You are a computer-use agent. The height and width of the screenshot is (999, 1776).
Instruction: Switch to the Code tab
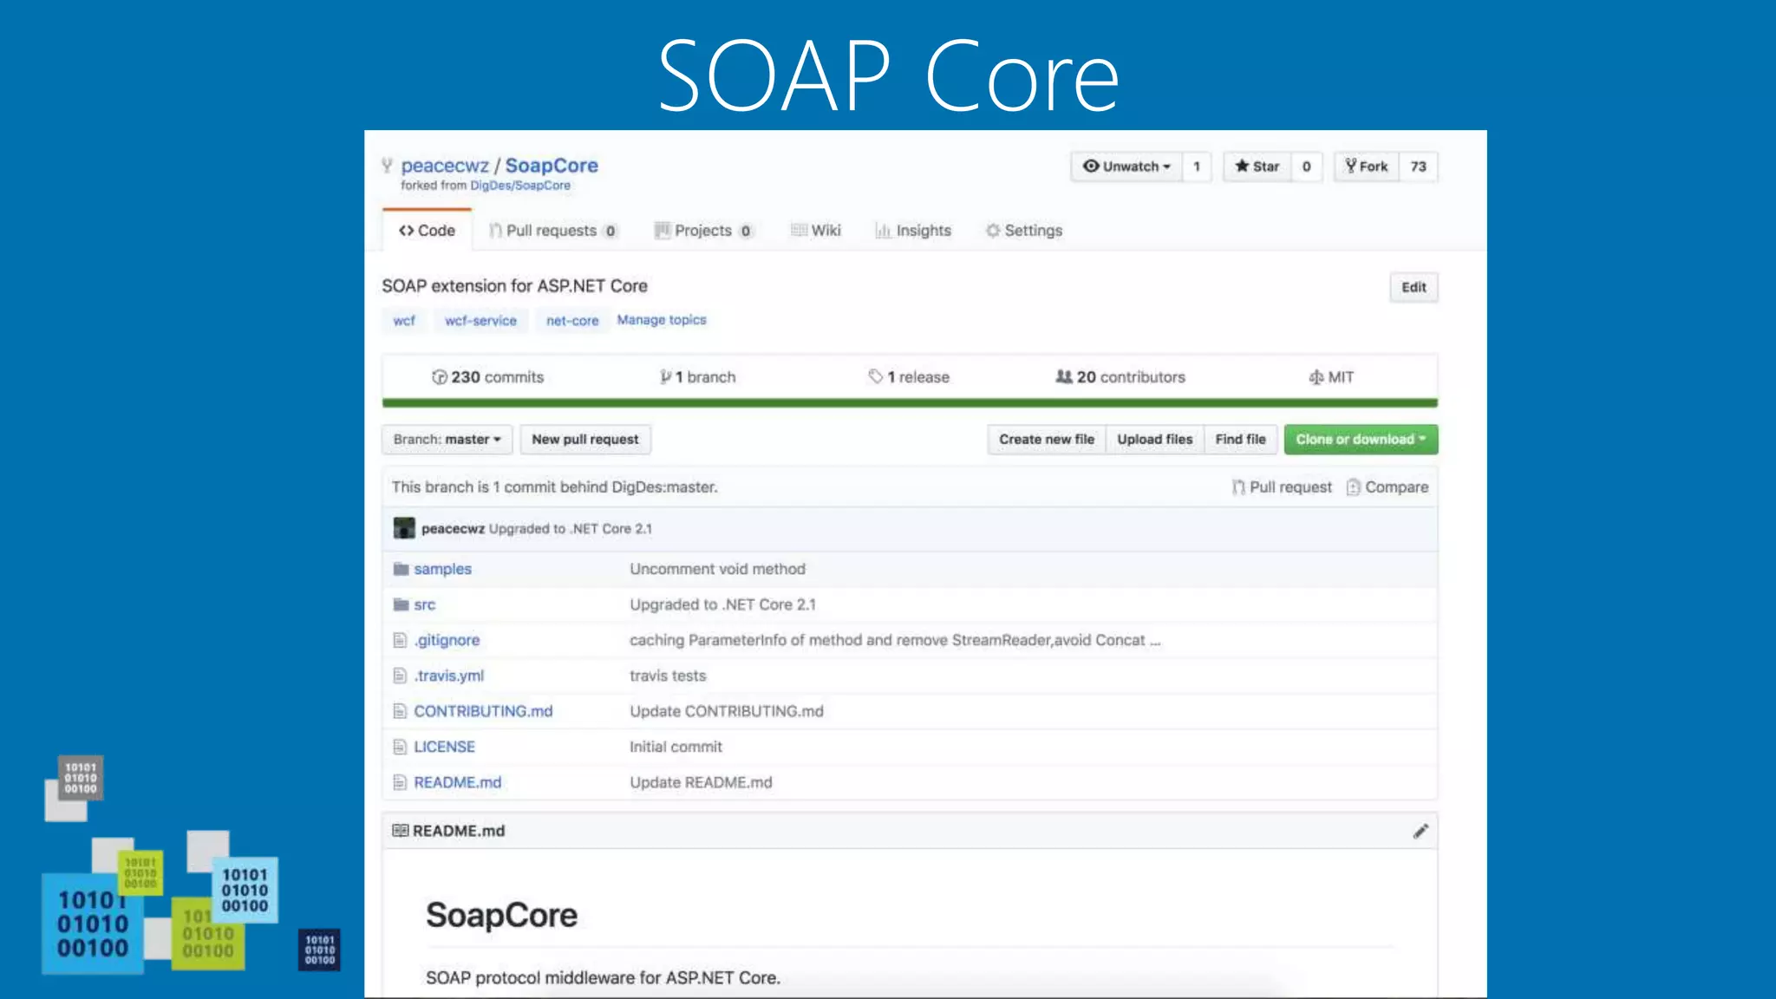[x=427, y=231]
